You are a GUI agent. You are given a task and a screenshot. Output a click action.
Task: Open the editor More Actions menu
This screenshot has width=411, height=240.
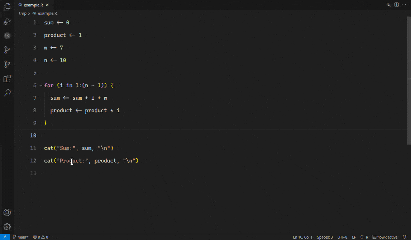tap(405, 5)
